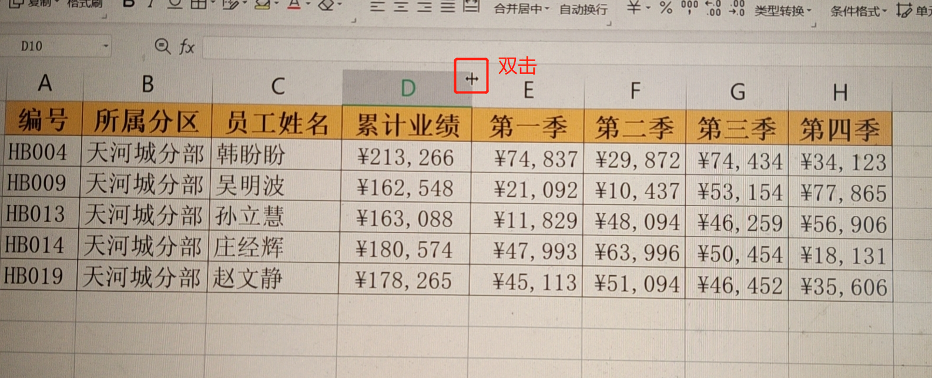The width and height of the screenshot is (932, 378).
Task: Select column C header
Action: coord(277,87)
